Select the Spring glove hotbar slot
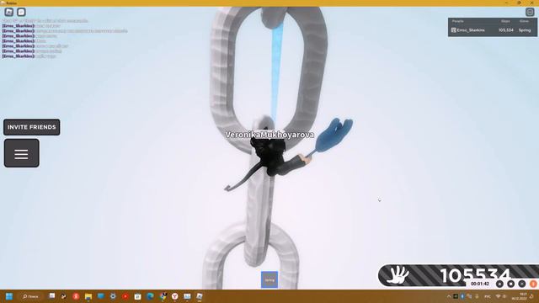Viewport: 539px width, 303px height. pyautogui.click(x=269, y=279)
